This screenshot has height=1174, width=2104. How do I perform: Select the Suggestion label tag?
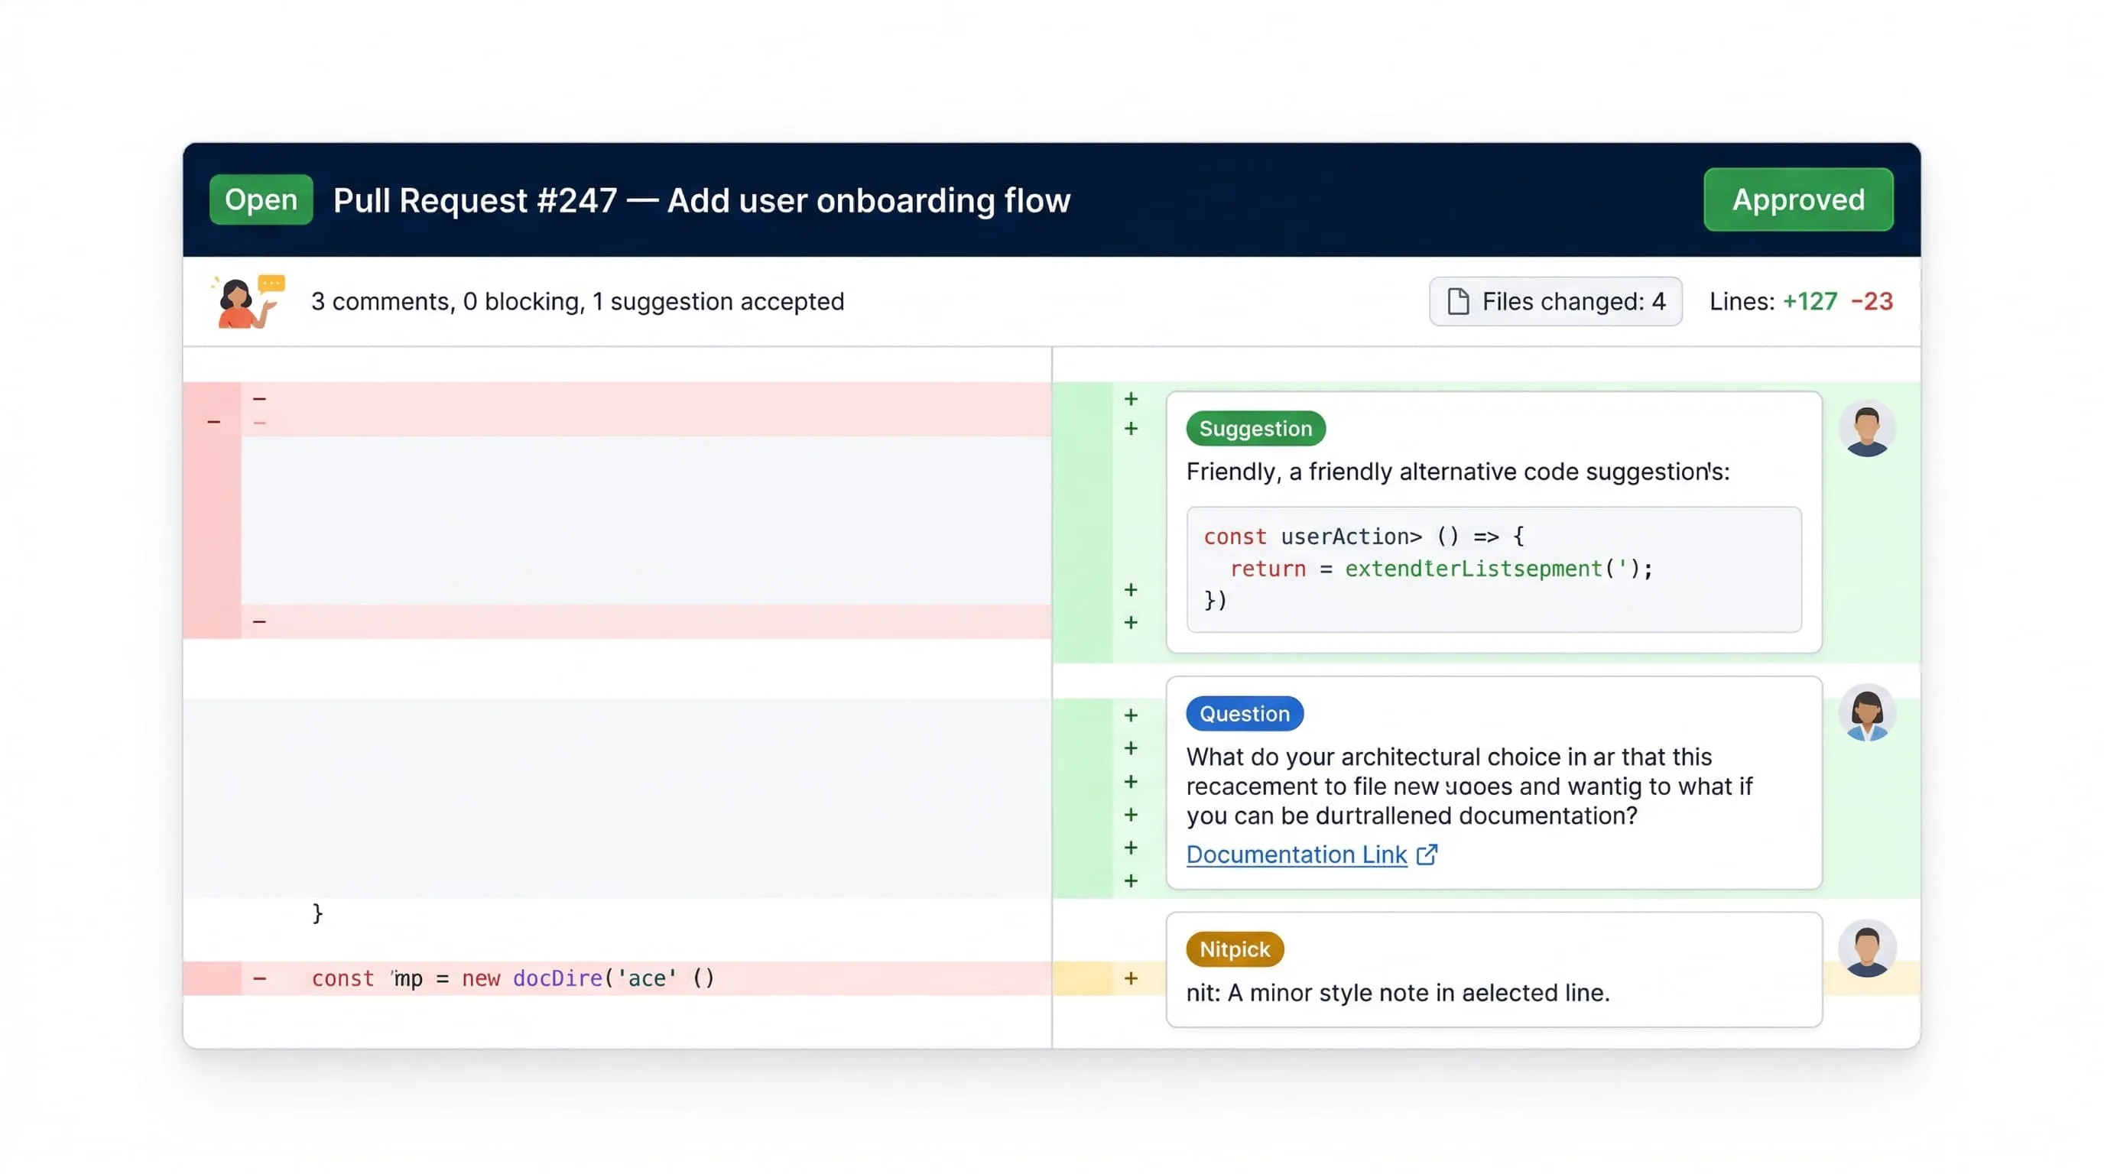point(1255,429)
